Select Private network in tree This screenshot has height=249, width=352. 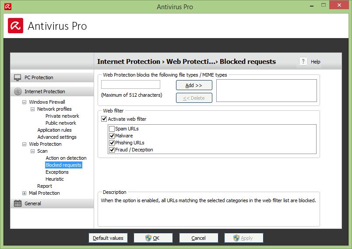coord(62,116)
